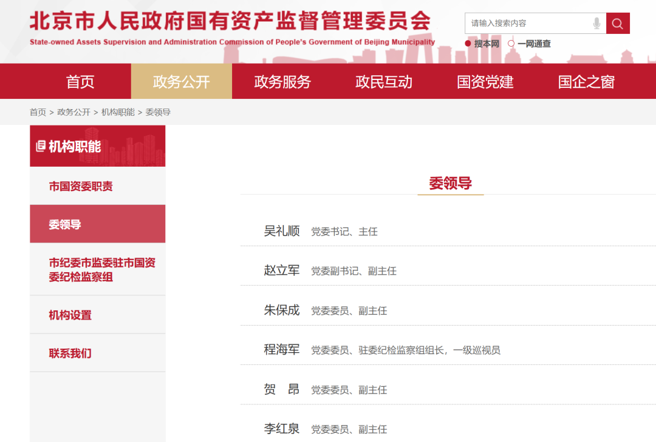Open 市国资委职责 in the sidebar

point(97,186)
